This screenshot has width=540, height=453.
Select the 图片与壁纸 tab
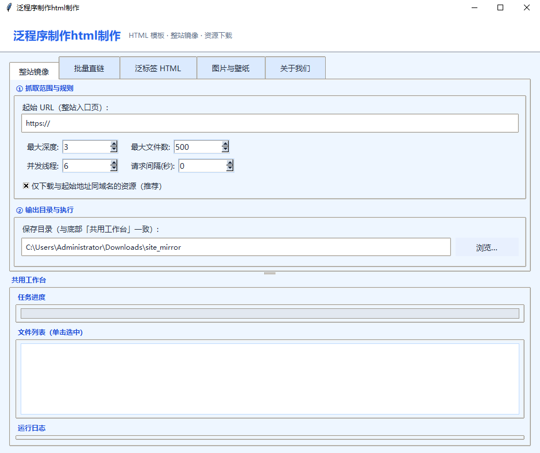click(230, 68)
